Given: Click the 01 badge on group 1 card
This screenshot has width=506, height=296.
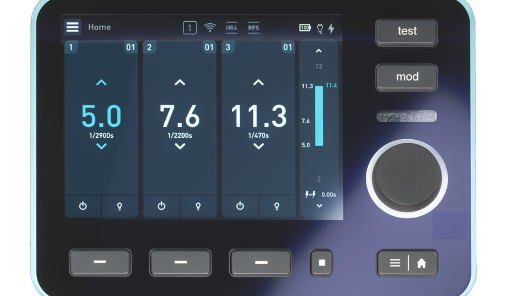Looking at the screenshot, I should tap(130, 47).
